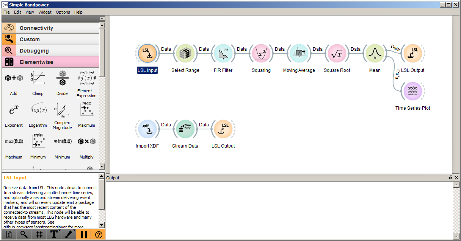Expand the Connectivity category
This screenshot has height=241, width=461.
pos(50,28)
